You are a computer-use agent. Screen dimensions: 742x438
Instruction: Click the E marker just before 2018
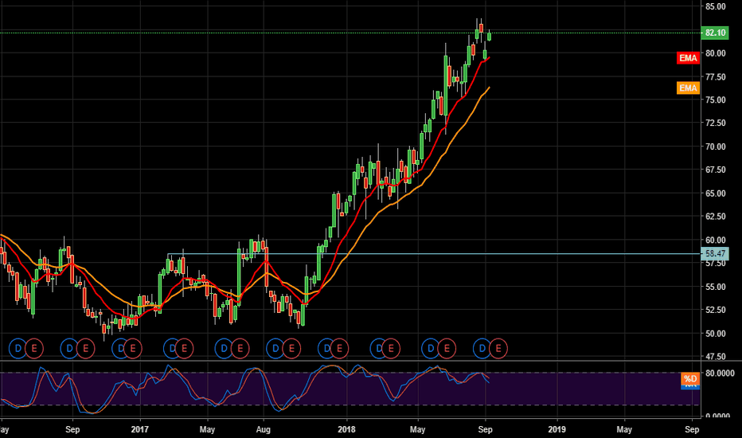pos(339,349)
